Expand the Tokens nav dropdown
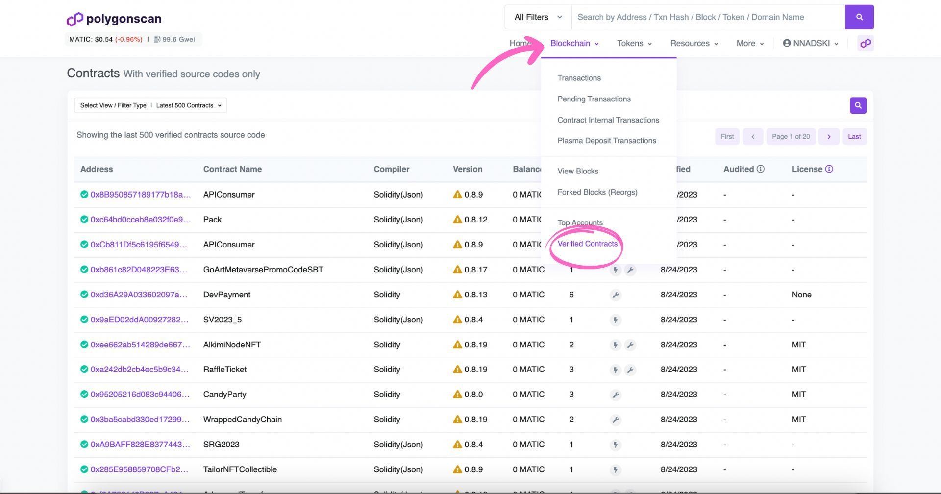This screenshot has height=494, width=941. coord(634,43)
